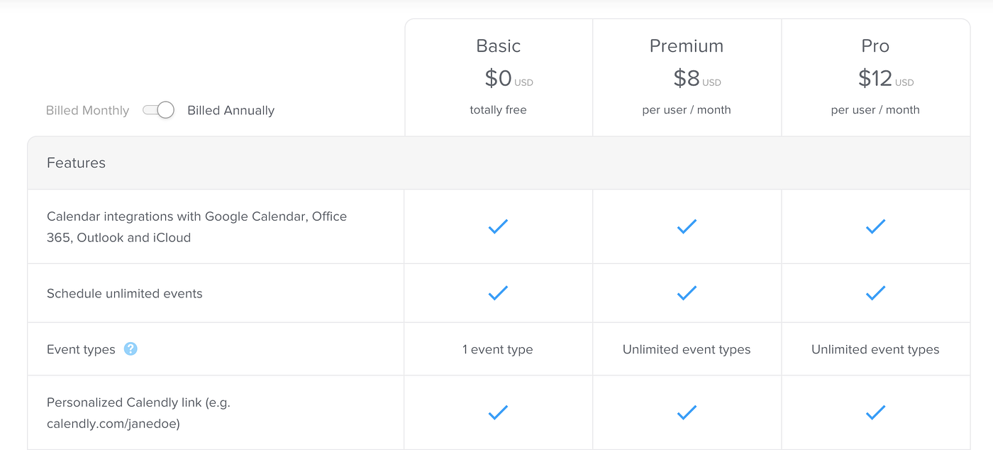Click Pro plan unlimited events checkmark
Screen dimensions: 993x450
(875, 292)
